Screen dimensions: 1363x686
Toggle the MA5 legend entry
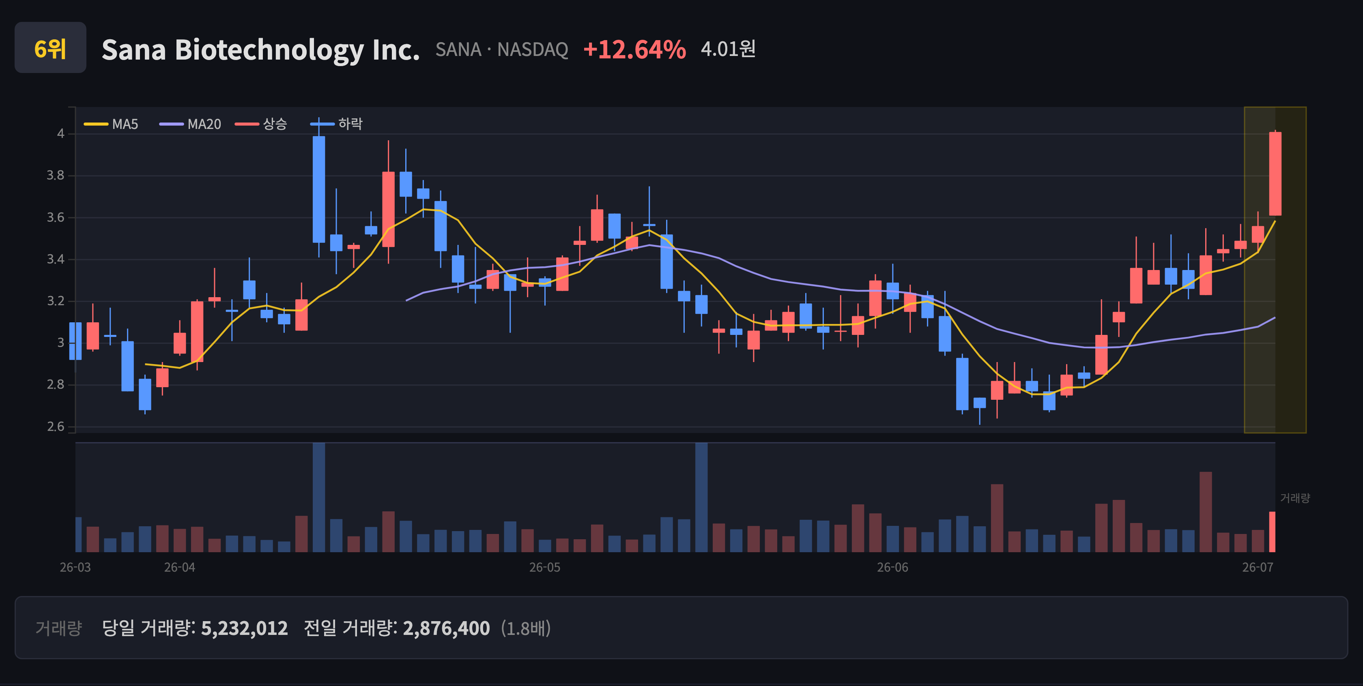pyautogui.click(x=111, y=124)
